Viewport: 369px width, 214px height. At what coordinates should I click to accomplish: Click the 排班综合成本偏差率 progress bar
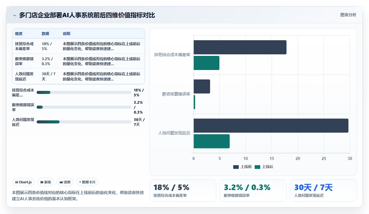pyautogui.click(x=84, y=92)
